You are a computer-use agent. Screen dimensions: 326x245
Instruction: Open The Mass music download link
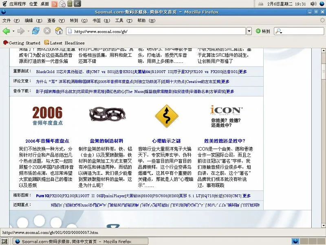pos(135,91)
